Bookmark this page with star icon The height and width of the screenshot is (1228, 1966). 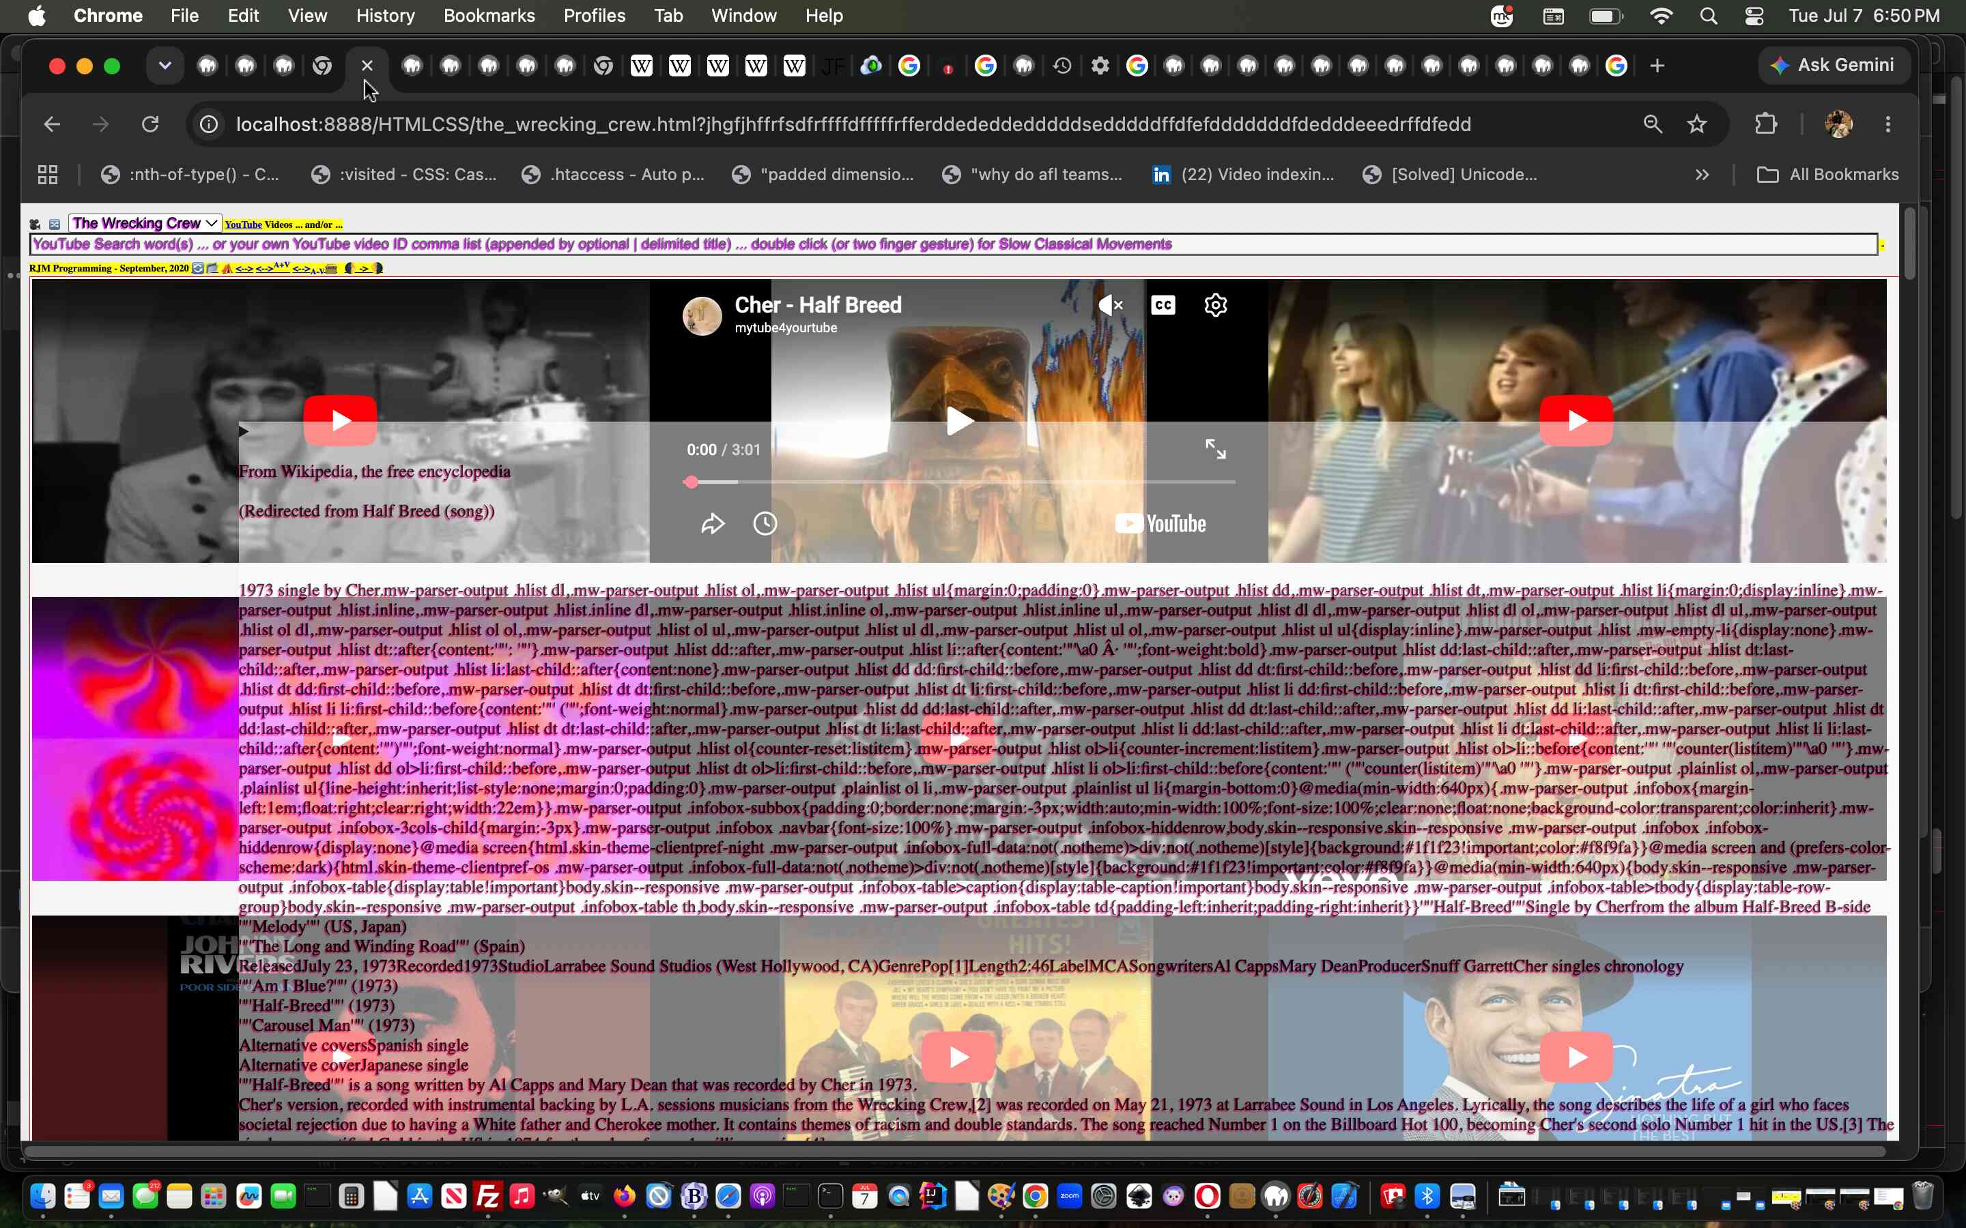pos(1697,124)
